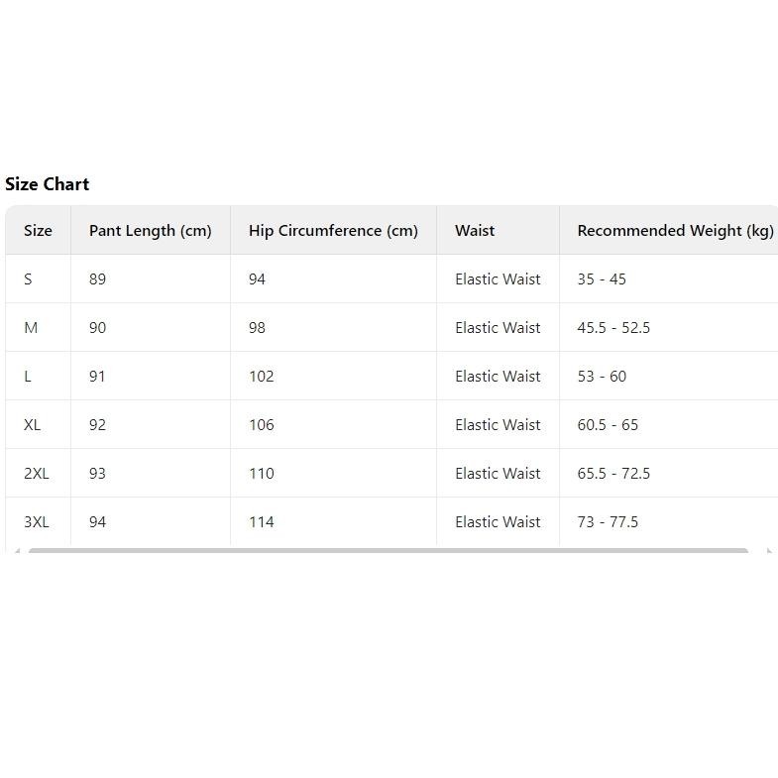Screen dimensions: 778x778
Task: Click the horizontal scrollbar under the table
Action: pos(388,550)
